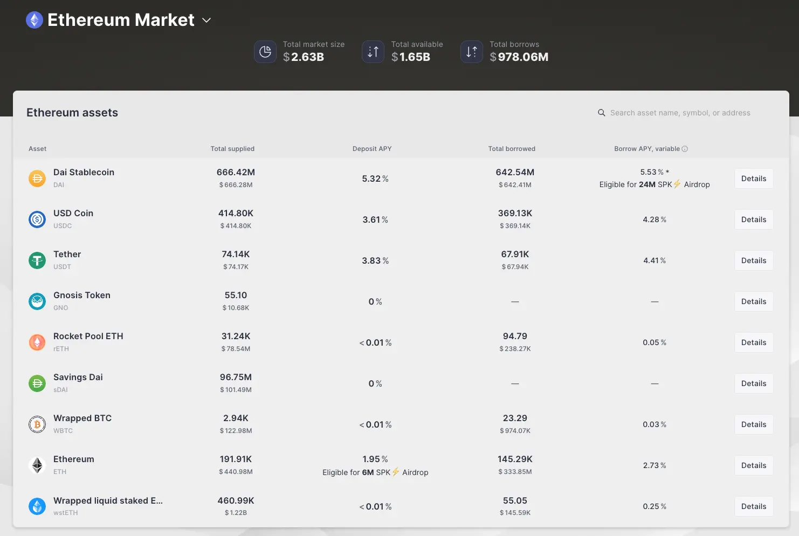View Details for Wrapped BTC
This screenshot has height=536, width=799.
click(x=754, y=424)
